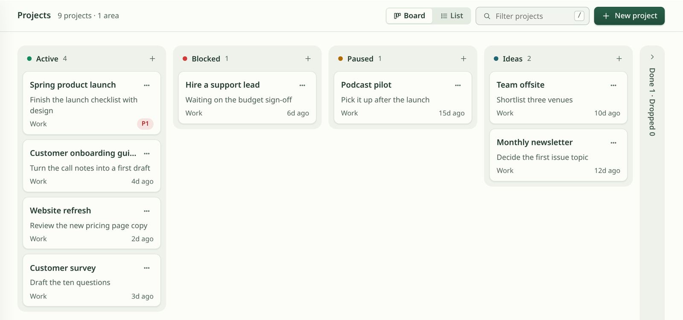Image resolution: width=683 pixels, height=320 pixels.
Task: Create a new project
Action: point(629,16)
